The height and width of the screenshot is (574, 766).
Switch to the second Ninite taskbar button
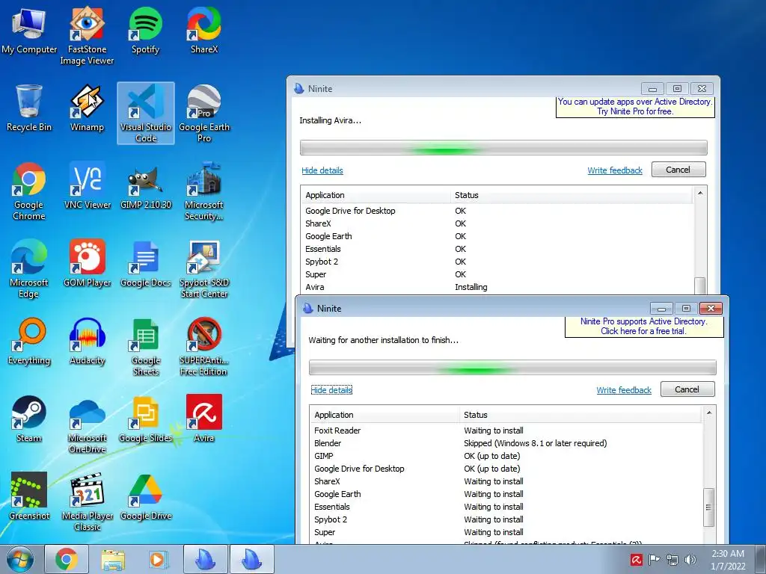pos(251,559)
